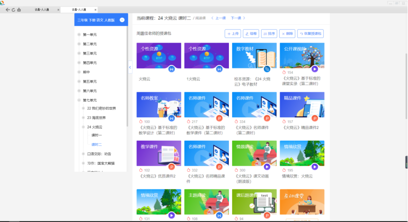Go to next lesson 下一课
This screenshot has height=222, width=408.
point(237,18)
